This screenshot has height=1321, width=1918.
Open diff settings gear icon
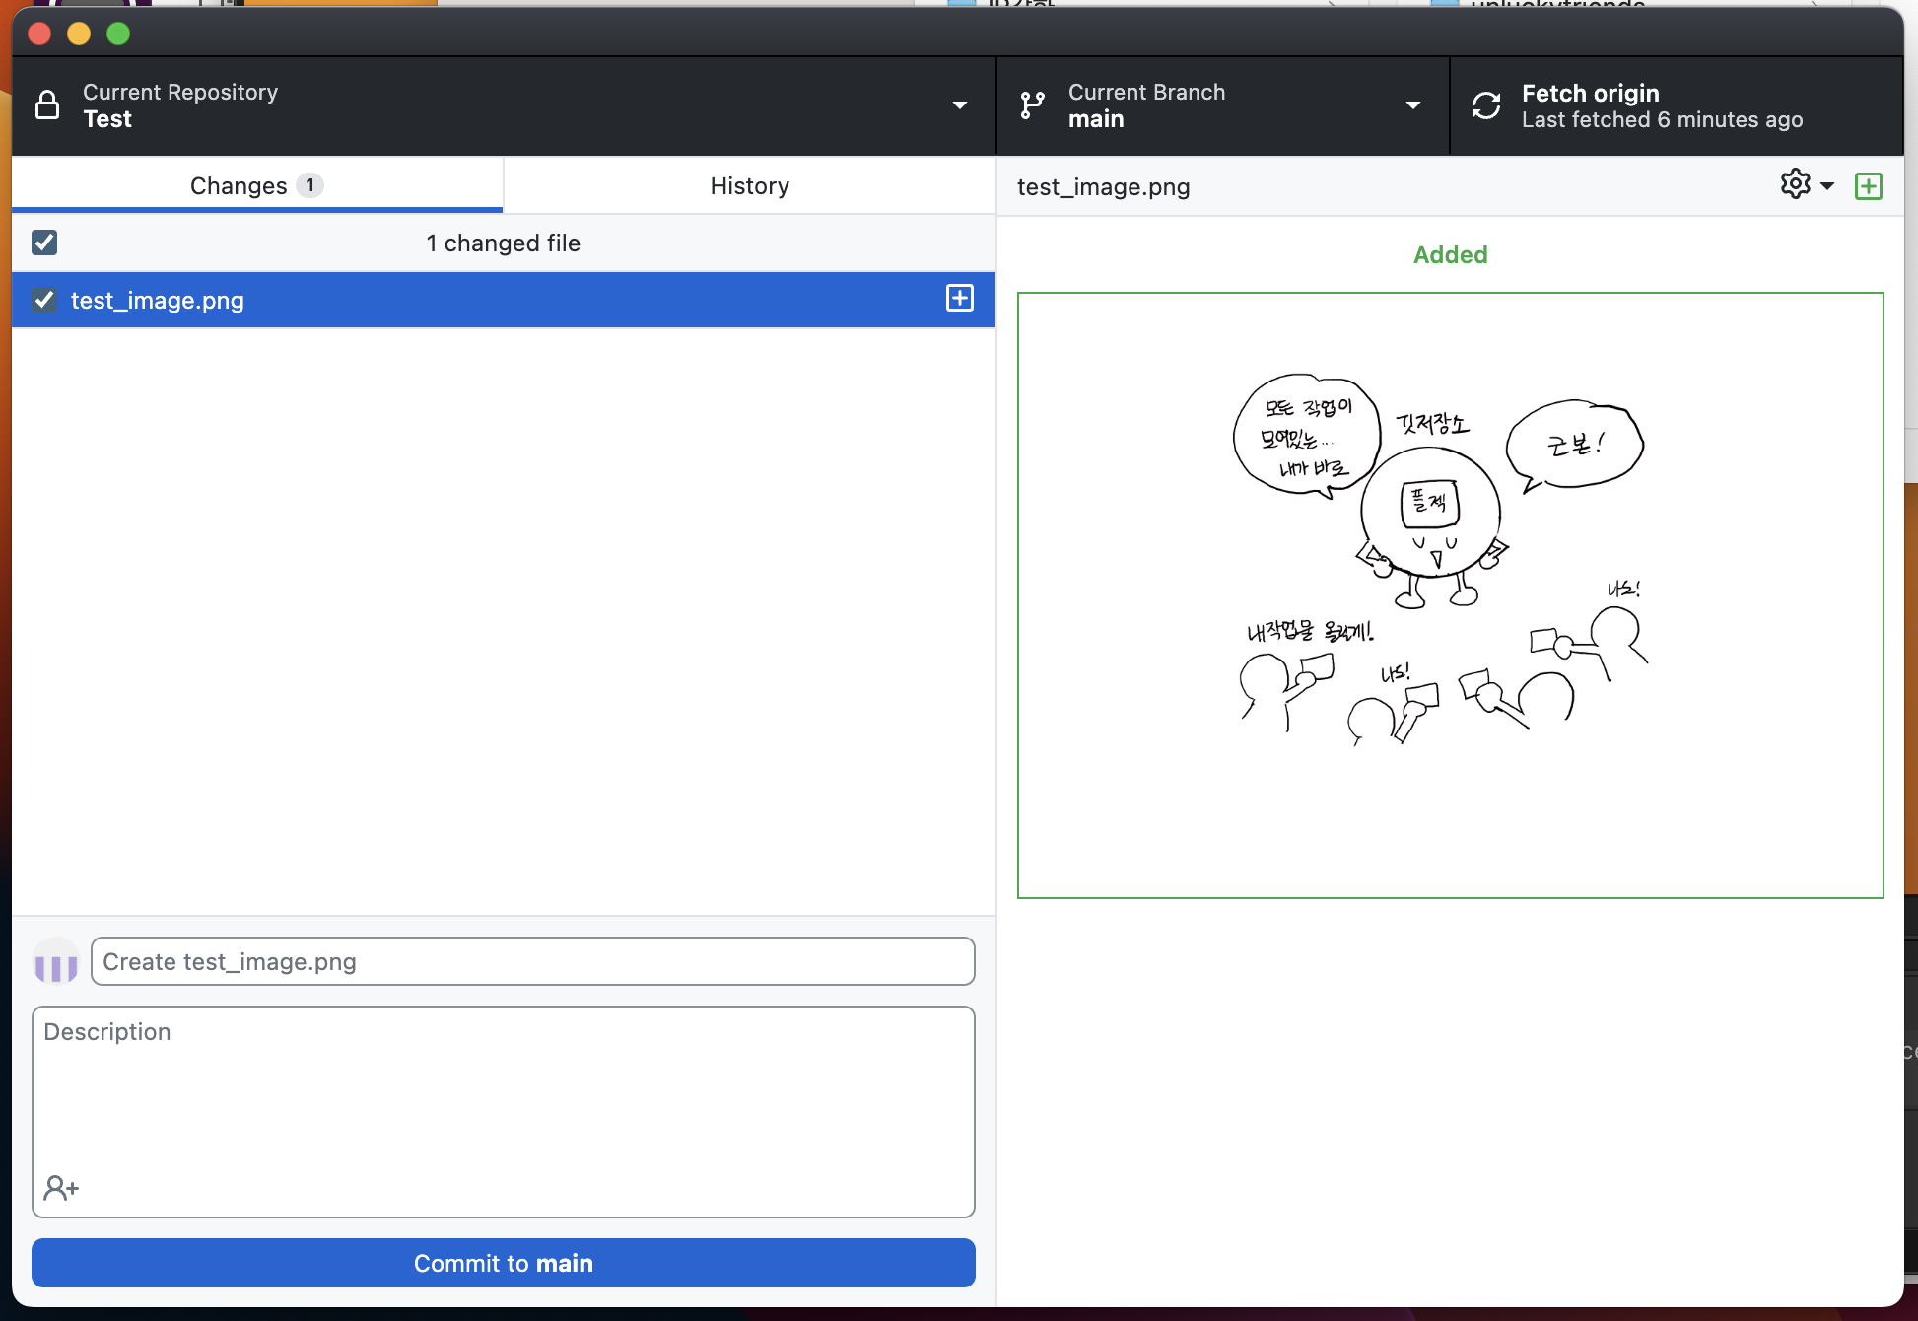click(1795, 184)
